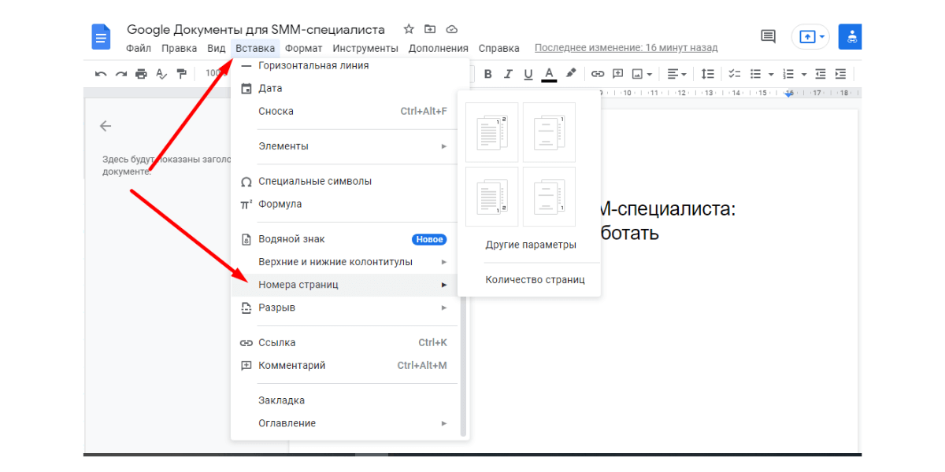Image resolution: width=945 pixels, height=472 pixels.
Task: Open the Формат menu
Action: [303, 48]
